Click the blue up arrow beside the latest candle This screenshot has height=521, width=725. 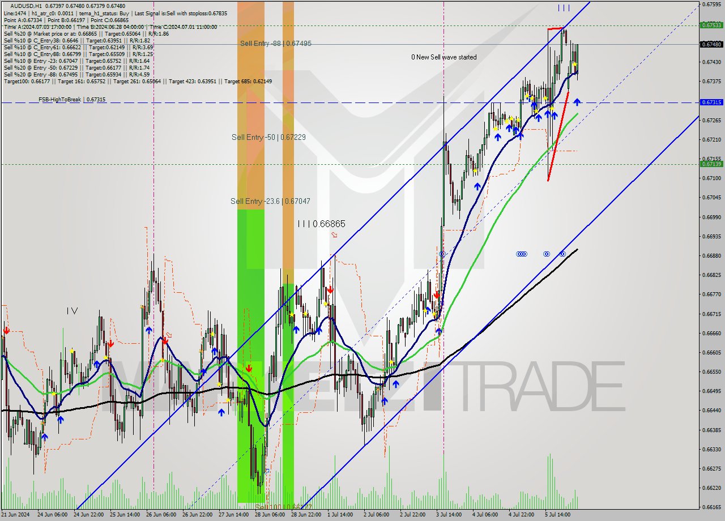[x=577, y=102]
